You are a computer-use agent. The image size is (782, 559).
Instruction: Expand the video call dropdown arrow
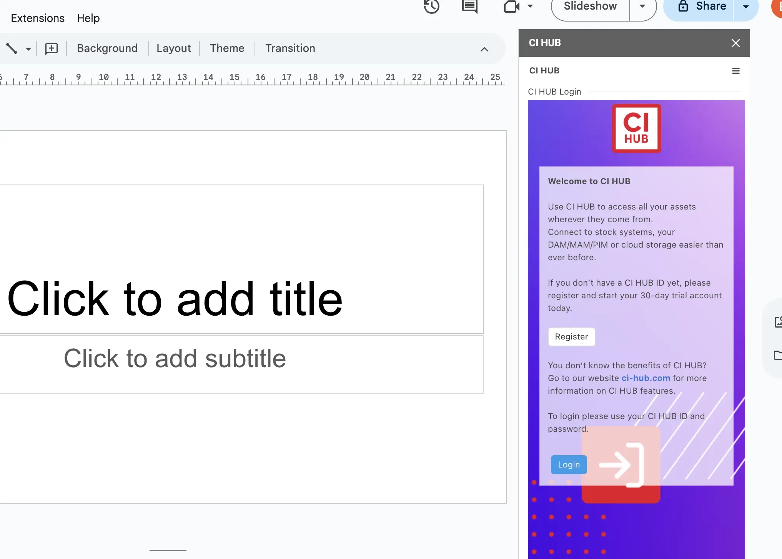point(530,6)
